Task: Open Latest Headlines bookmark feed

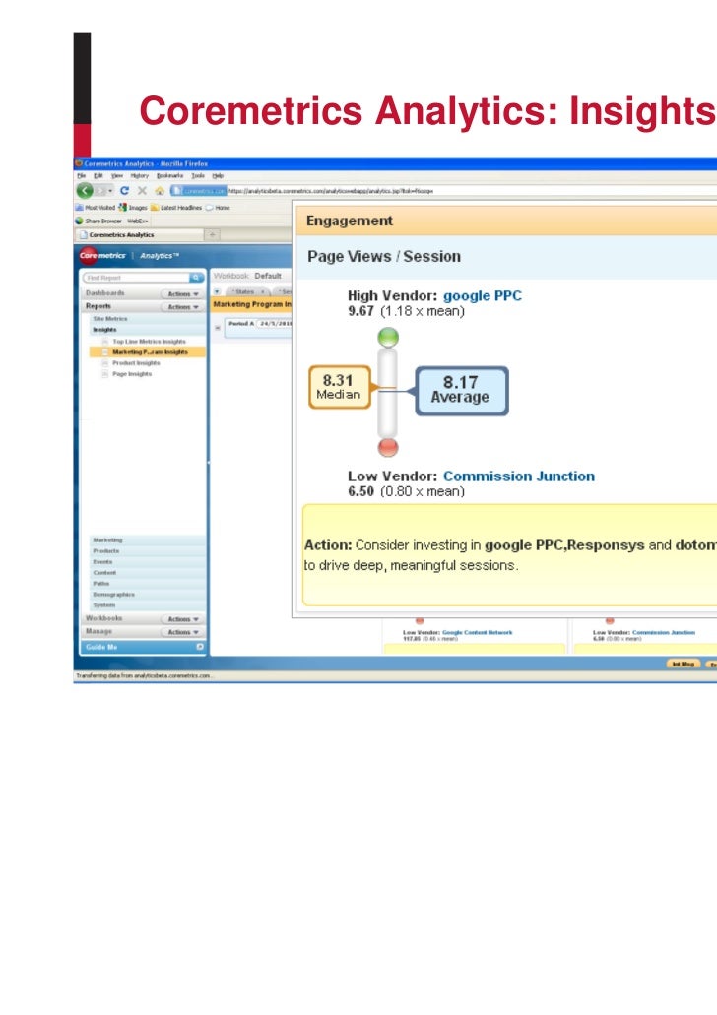Action: tap(176, 208)
